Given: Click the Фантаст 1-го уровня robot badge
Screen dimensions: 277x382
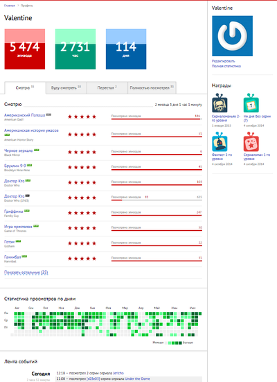Looking at the screenshot, I should pyautogui.click(x=220, y=142).
